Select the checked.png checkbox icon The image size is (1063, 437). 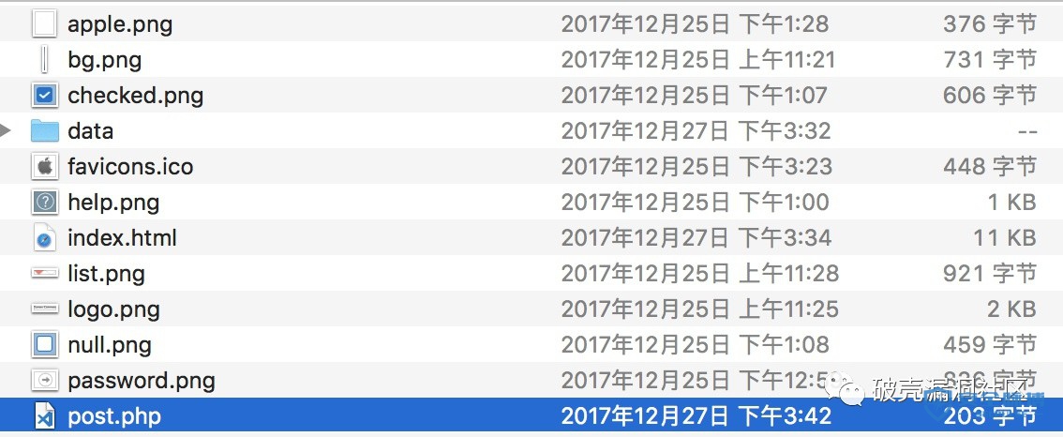pyautogui.click(x=45, y=96)
